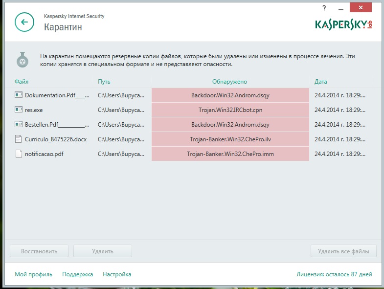Click the Curriculo_8475226.docx document icon
This screenshot has width=384, height=289.
click(x=19, y=139)
